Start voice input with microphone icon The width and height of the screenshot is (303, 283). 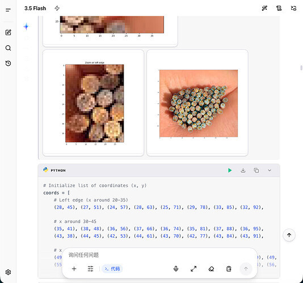pos(176,269)
